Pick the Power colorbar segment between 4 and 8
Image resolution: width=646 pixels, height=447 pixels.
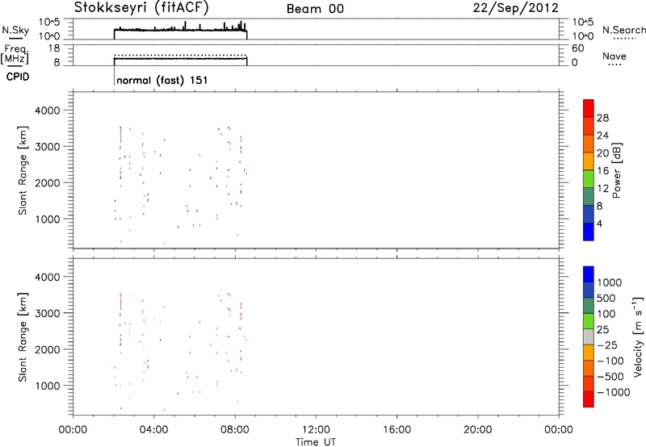pos(589,214)
